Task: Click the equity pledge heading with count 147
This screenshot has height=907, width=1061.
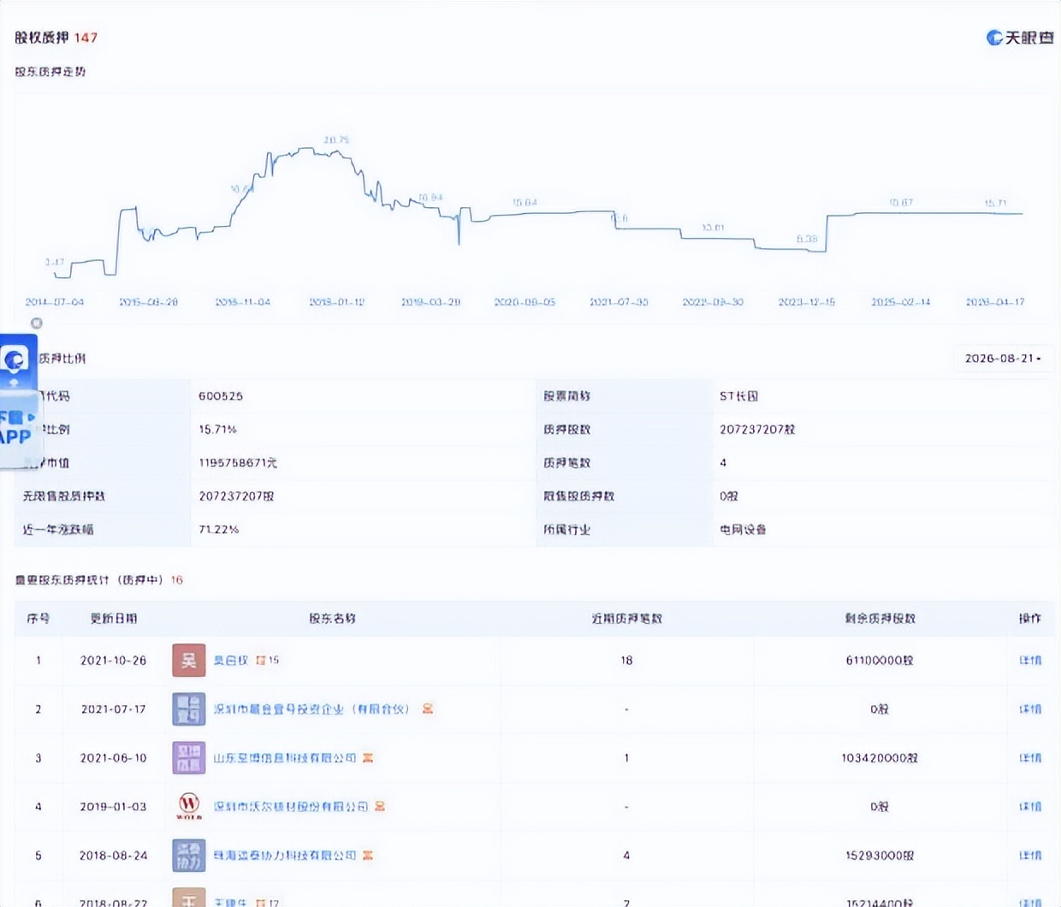Action: coord(56,38)
